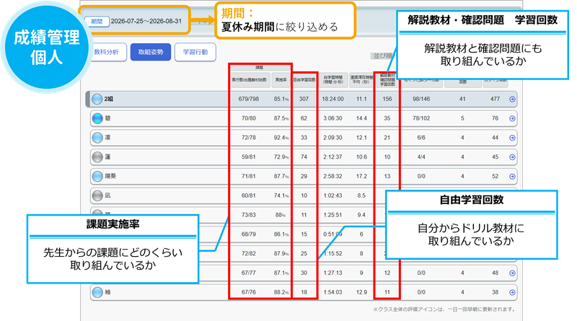The image size is (577, 321).
Task: Click the 3:06:30 time in 碧 row
Action: tap(332, 118)
